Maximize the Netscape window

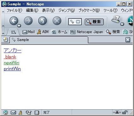[124, 4]
